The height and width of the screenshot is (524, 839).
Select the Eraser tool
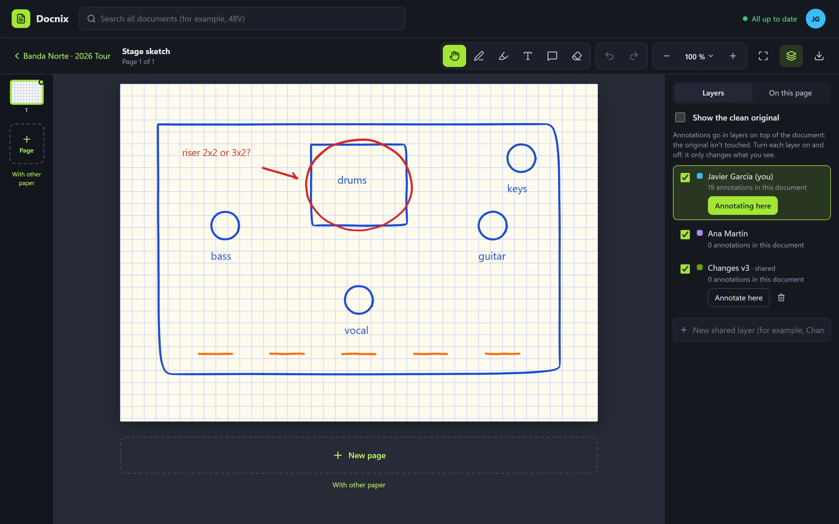577,56
